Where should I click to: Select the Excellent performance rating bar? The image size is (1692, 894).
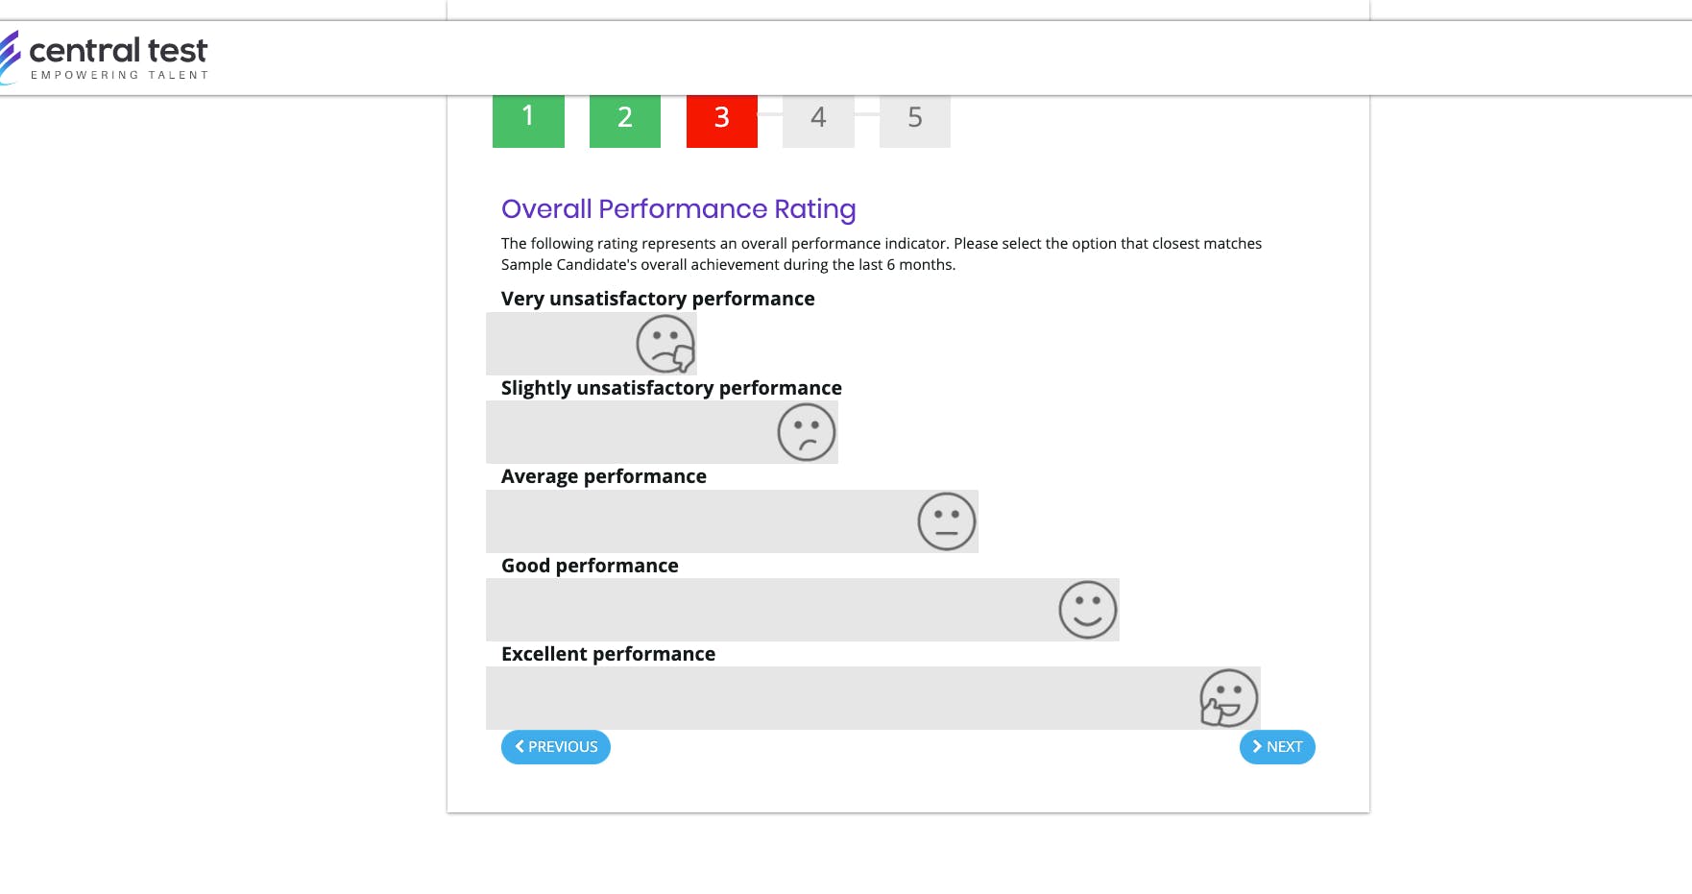pos(873,698)
